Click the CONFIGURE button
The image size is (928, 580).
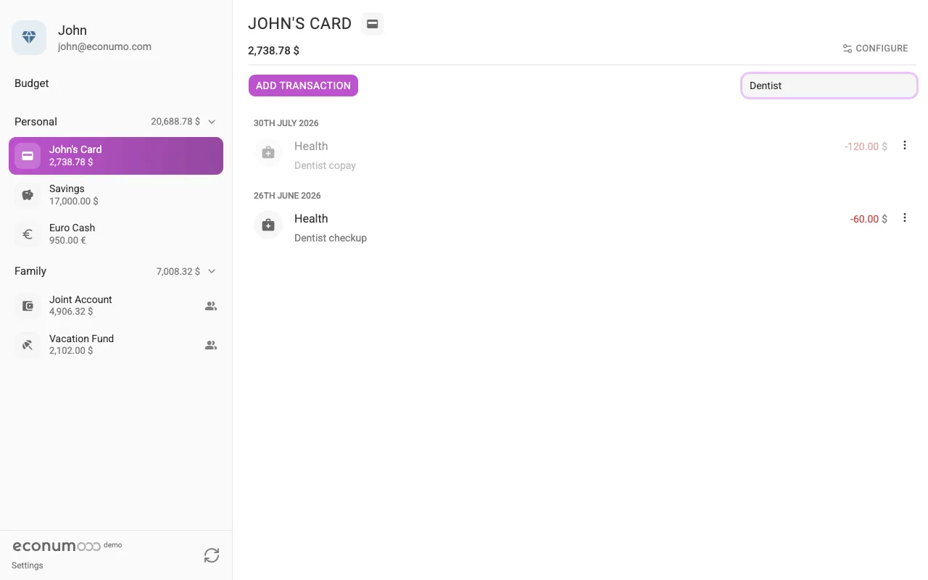click(875, 49)
